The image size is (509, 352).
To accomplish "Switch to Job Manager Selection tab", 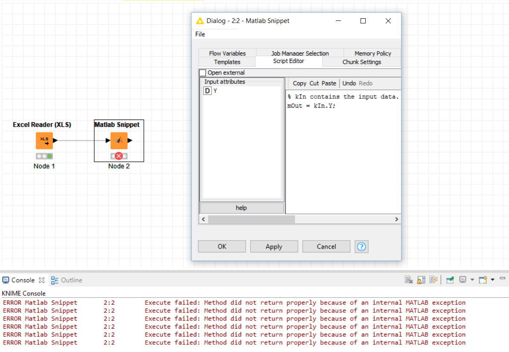I will [x=300, y=53].
